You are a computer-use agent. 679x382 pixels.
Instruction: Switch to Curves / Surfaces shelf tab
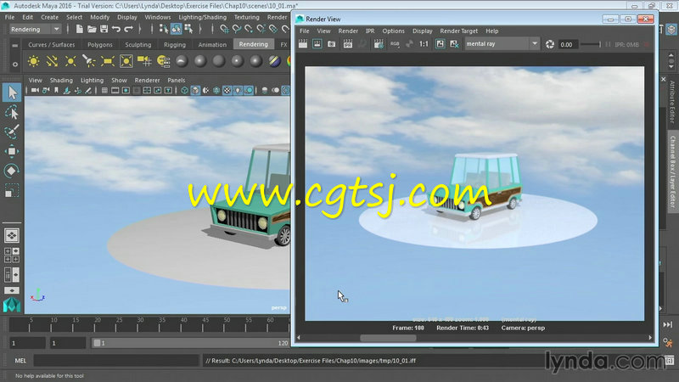pos(52,45)
